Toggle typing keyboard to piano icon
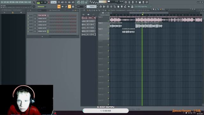Viewport: 204px width, 115px height. coord(59,6)
